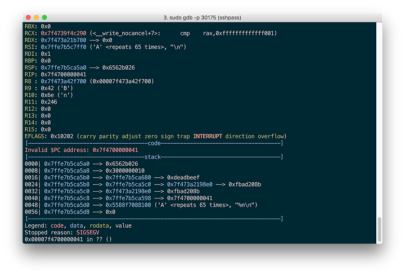The width and height of the screenshot is (405, 276).
Task: Click stack entry 0008 address 0x7ffe7b5ca5a8
Action: point(66,171)
